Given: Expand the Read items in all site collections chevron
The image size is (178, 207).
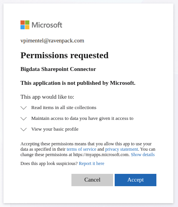Looking at the screenshot, I should (24, 108).
